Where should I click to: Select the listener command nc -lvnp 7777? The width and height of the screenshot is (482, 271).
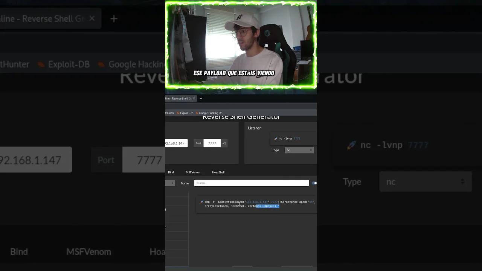(x=290, y=139)
